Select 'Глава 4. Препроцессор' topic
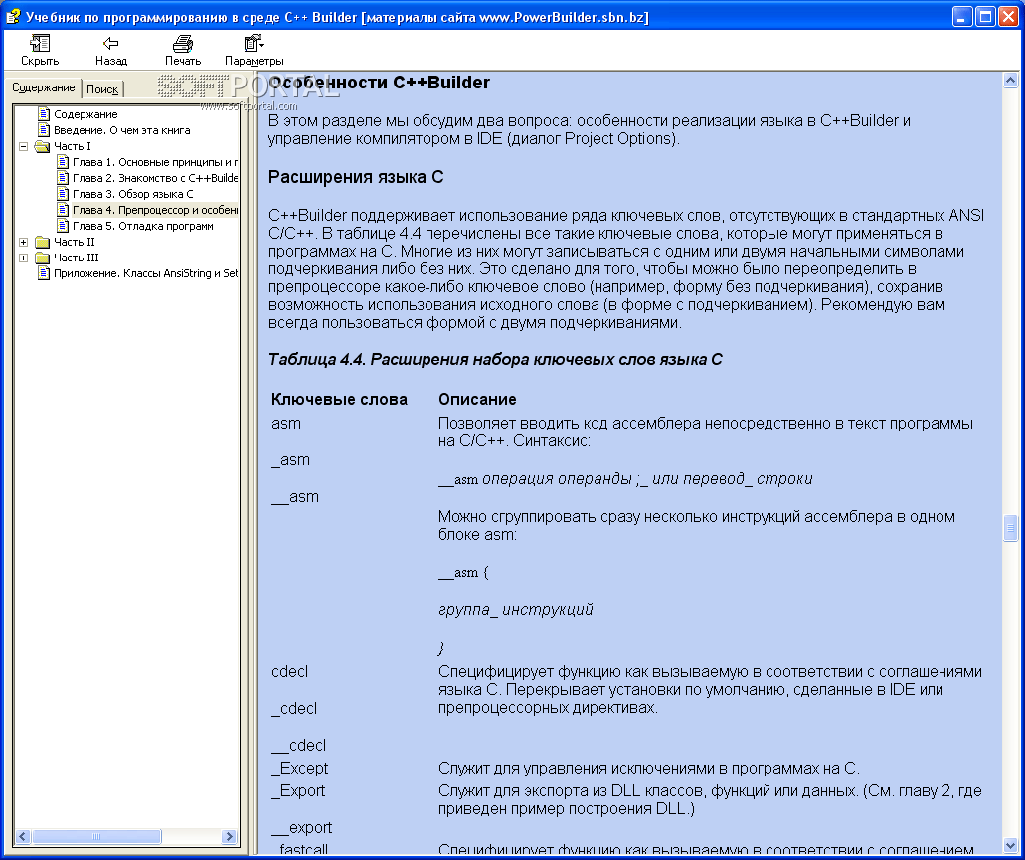This screenshot has width=1025, height=860. pyautogui.click(x=155, y=210)
